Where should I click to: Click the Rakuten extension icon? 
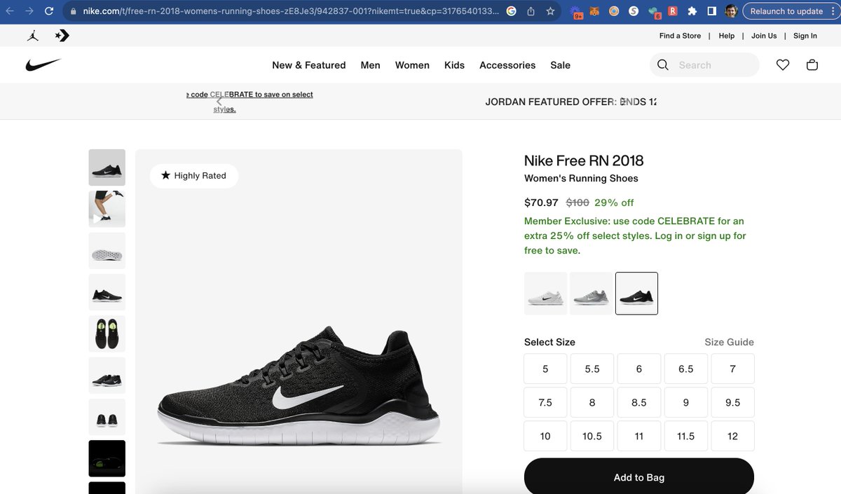671,11
